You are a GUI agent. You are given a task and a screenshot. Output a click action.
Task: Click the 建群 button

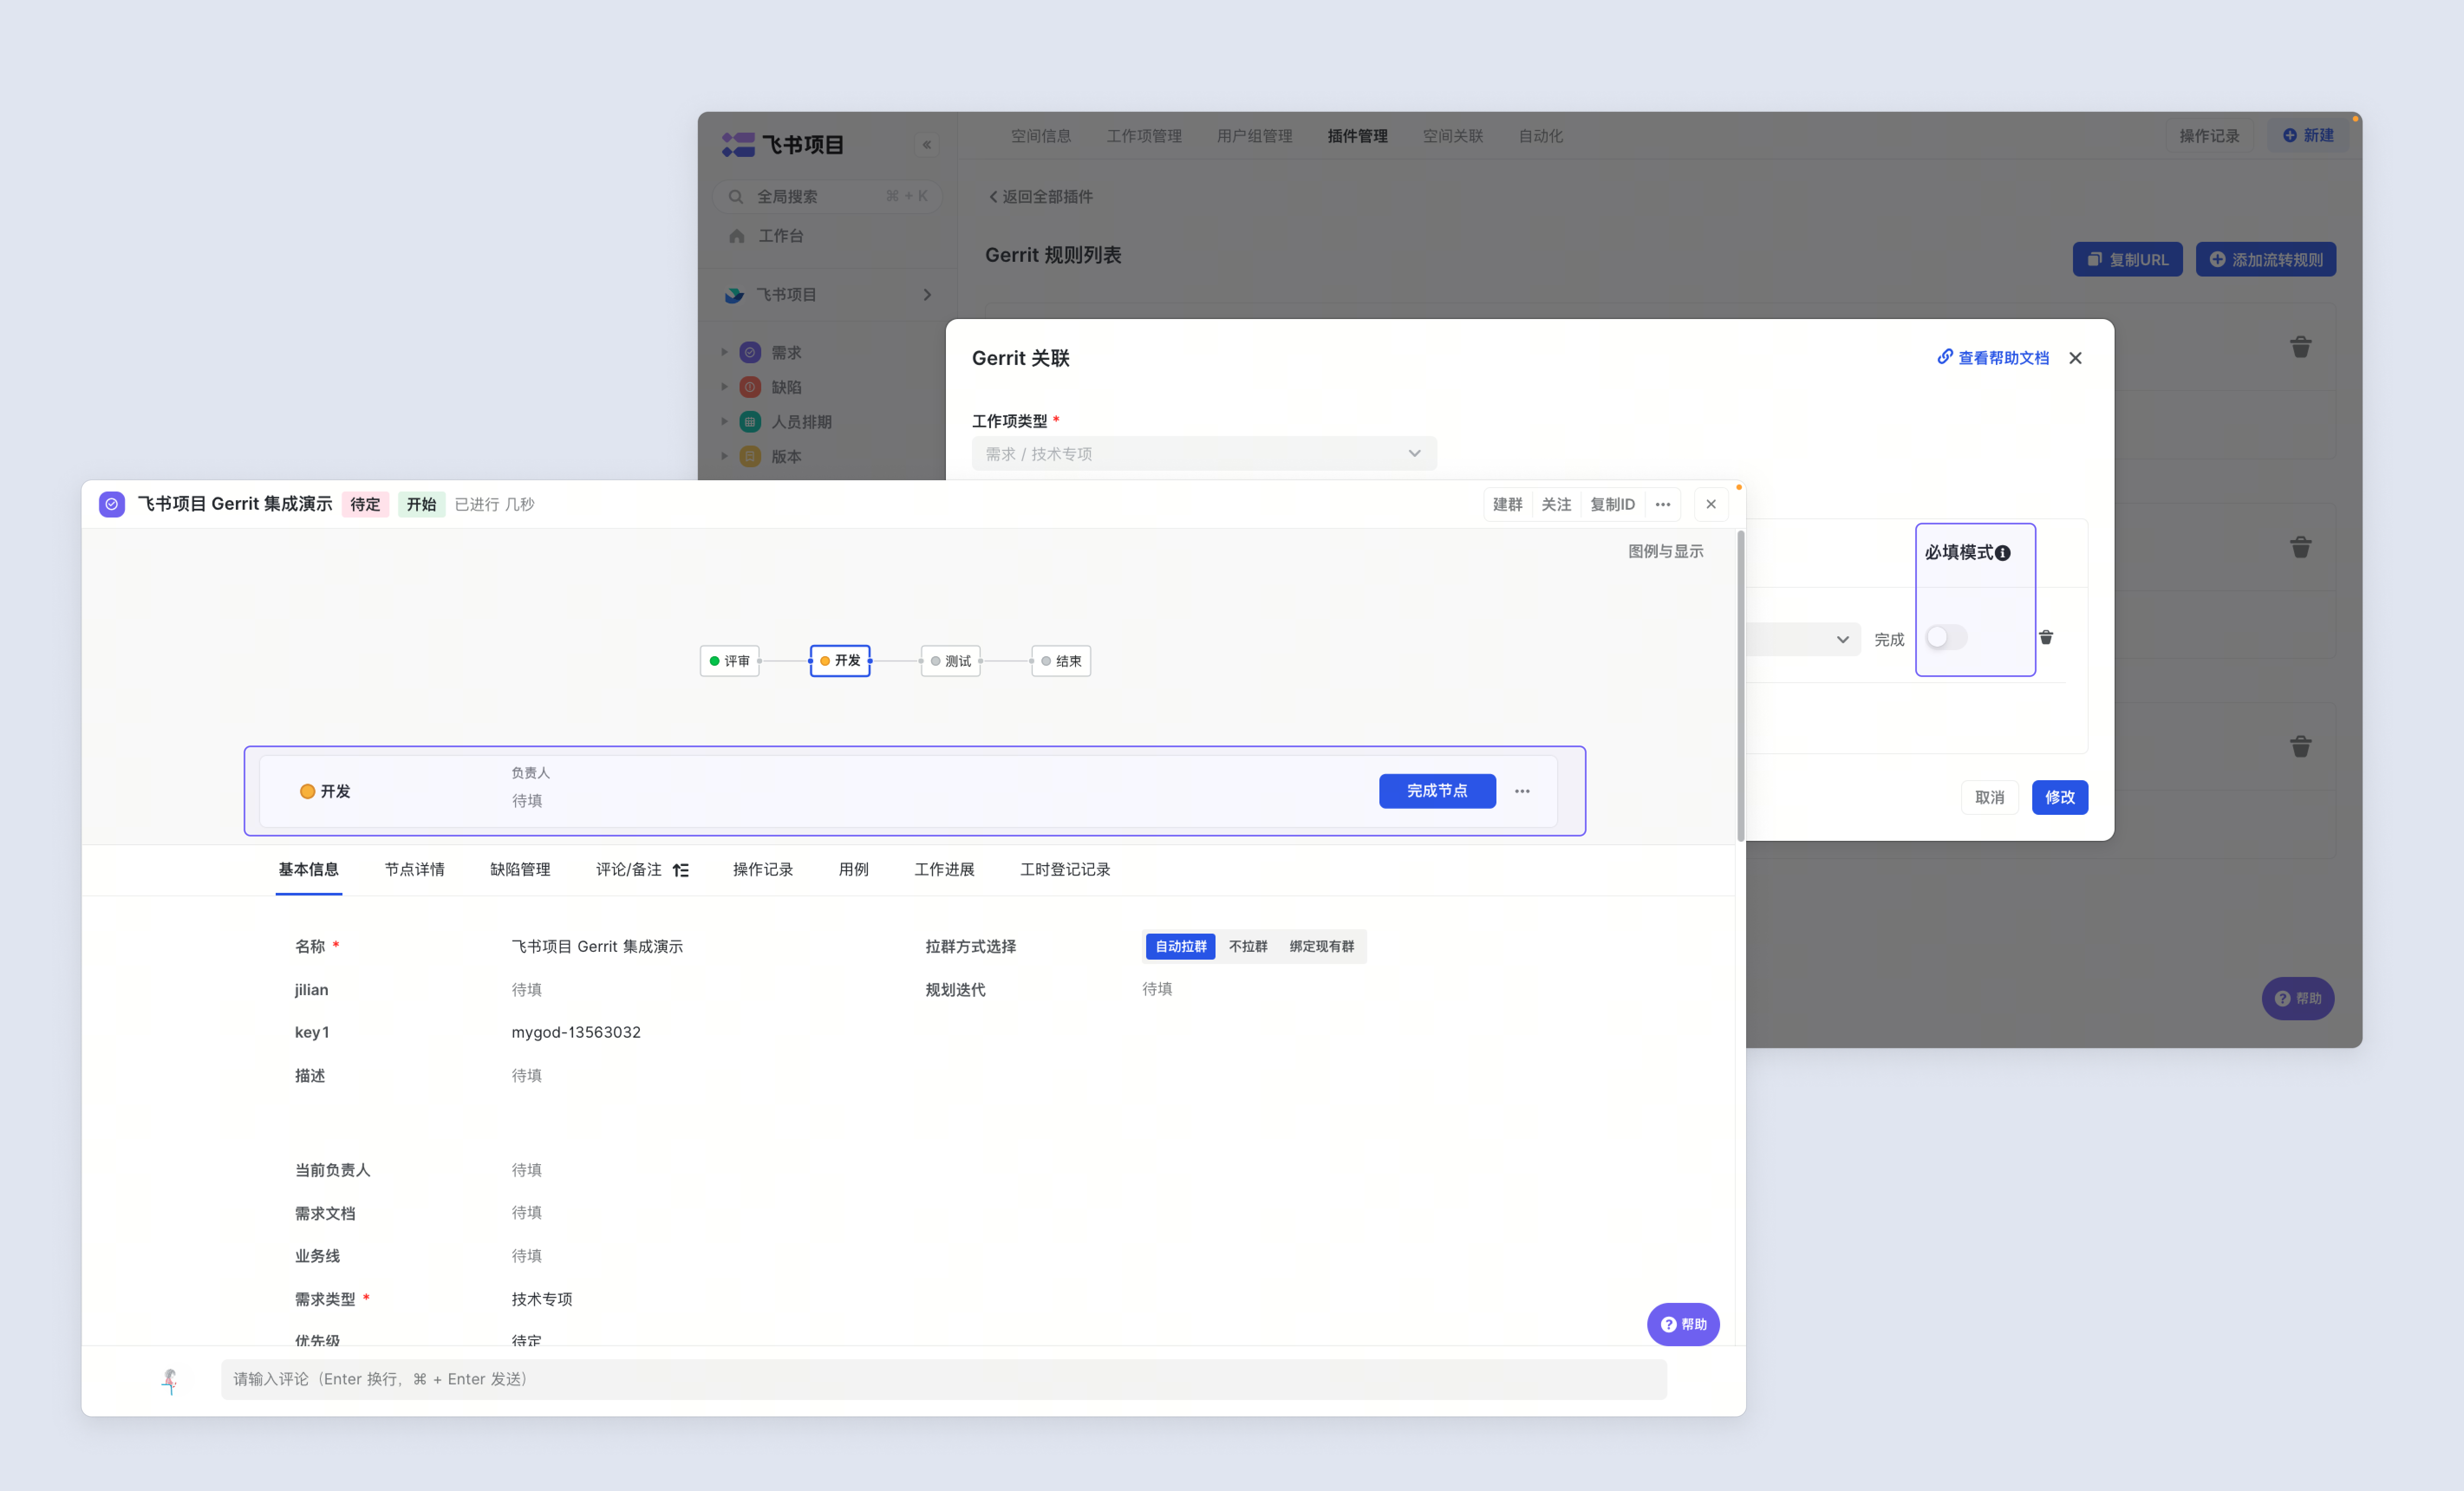(1508, 504)
